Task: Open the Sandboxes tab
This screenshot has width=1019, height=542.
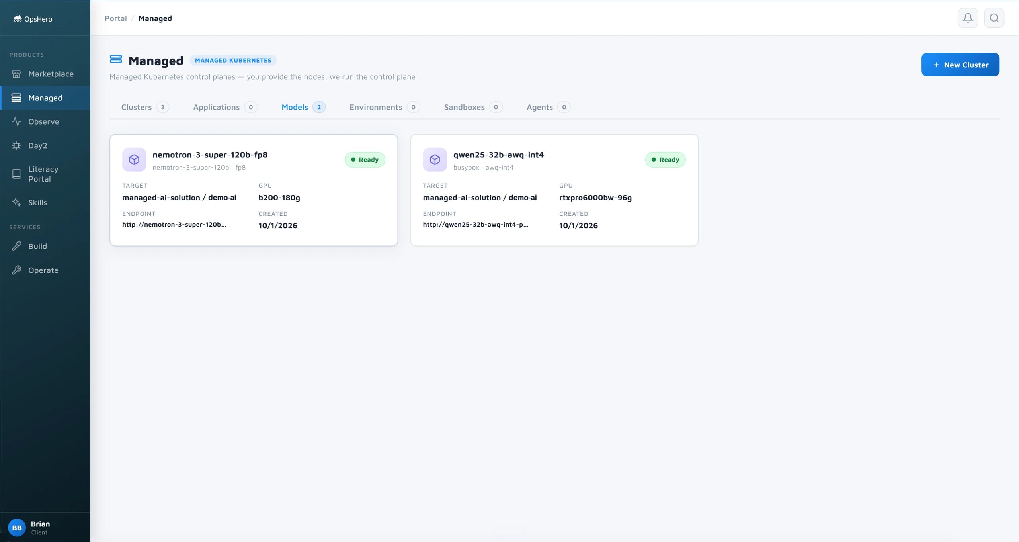Action: point(473,107)
